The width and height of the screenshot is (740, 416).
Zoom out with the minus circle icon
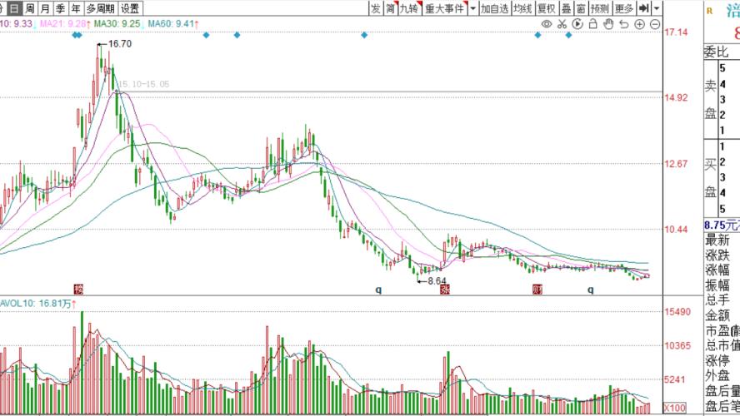[x=655, y=24]
